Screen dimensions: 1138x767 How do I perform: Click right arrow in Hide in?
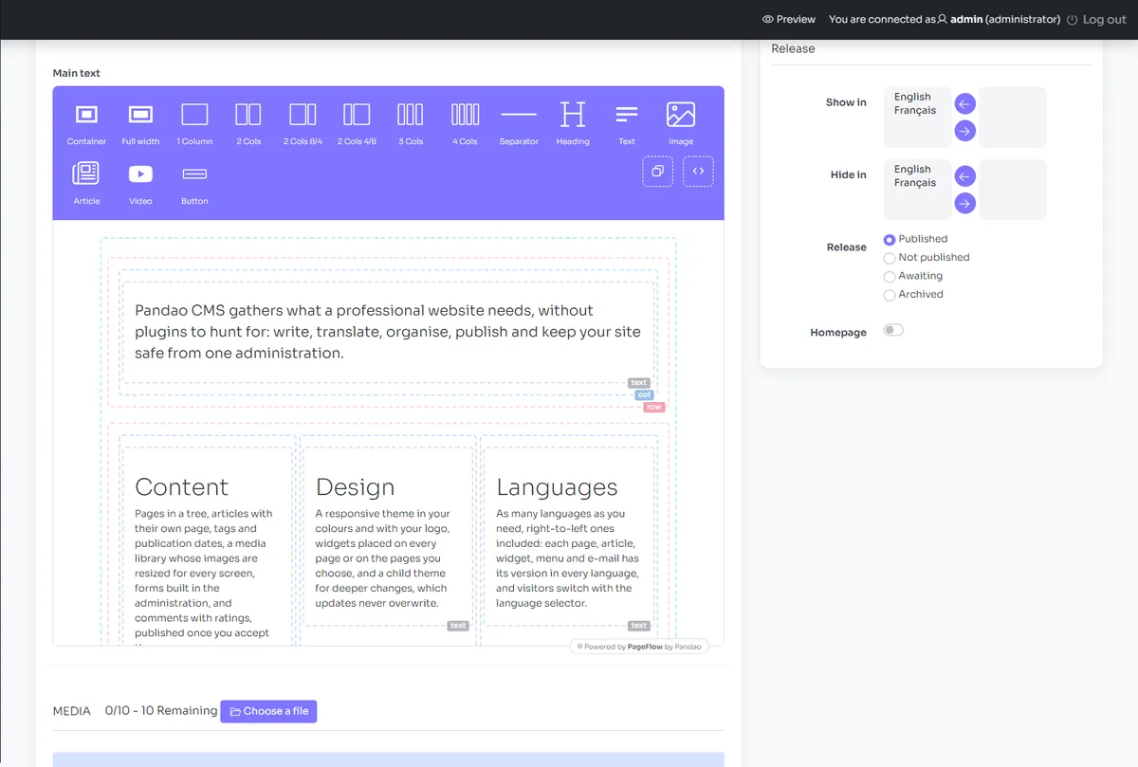tap(964, 203)
